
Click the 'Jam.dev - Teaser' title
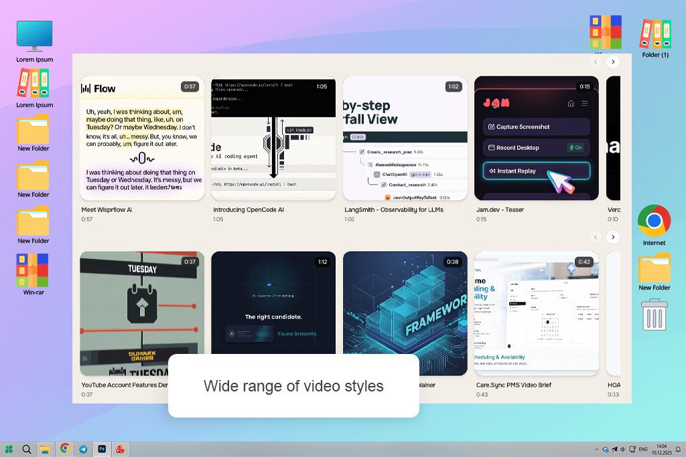pos(500,209)
